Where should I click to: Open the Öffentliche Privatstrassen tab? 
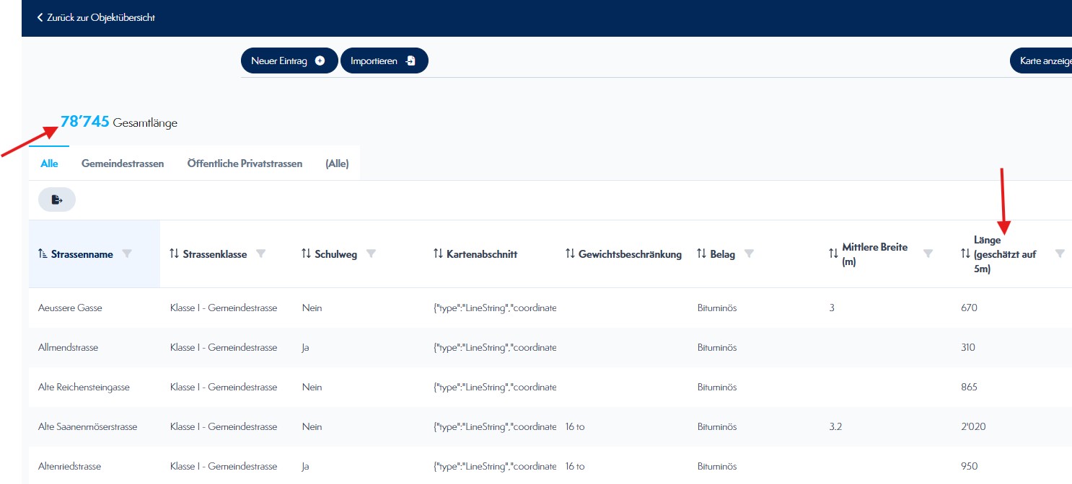tap(245, 163)
